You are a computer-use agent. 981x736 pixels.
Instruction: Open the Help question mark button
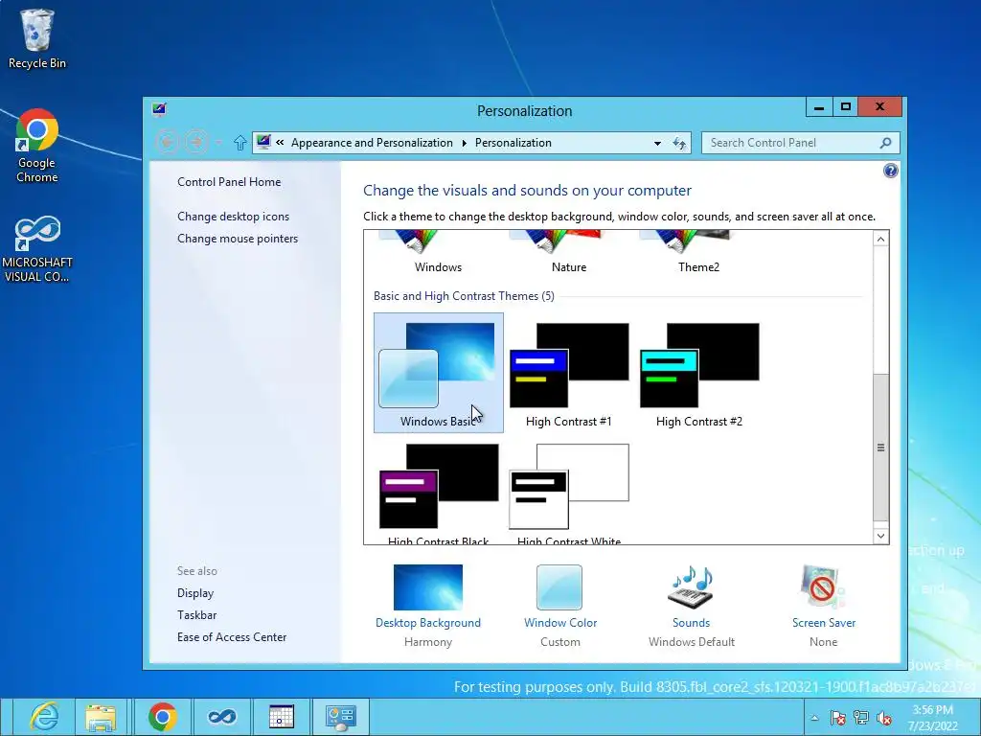tap(890, 171)
